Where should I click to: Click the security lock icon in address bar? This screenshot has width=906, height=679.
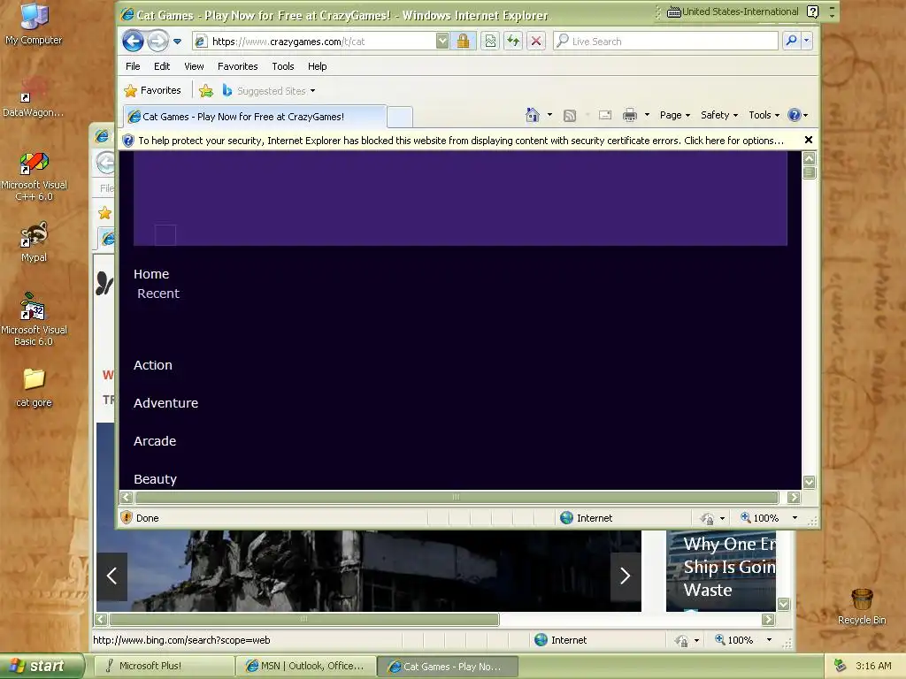click(x=464, y=41)
